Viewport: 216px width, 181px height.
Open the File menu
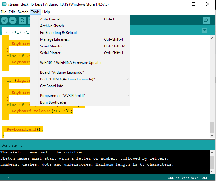3,12
